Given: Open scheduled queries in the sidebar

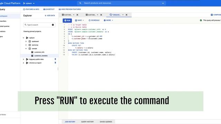Looking at the screenshot, I should pos(4,26).
